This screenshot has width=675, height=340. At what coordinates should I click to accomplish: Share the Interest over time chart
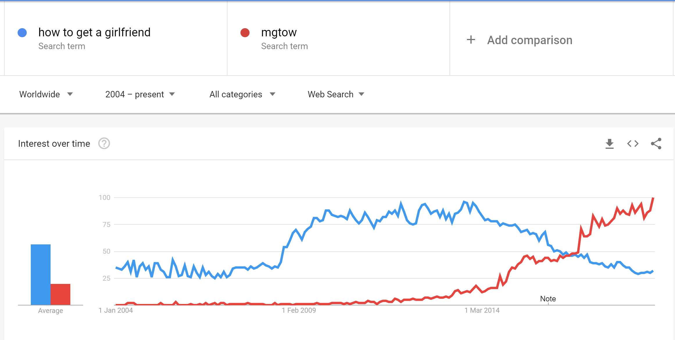[656, 144]
